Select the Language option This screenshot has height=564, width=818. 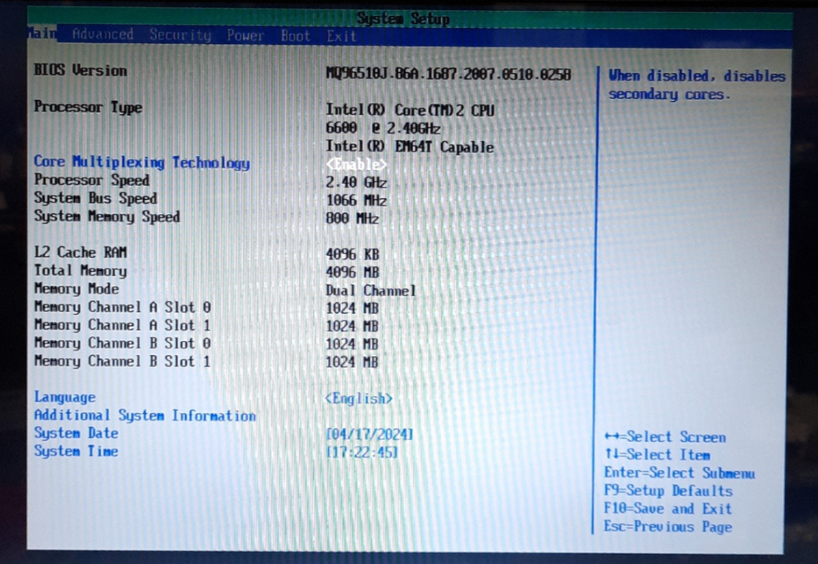point(65,398)
